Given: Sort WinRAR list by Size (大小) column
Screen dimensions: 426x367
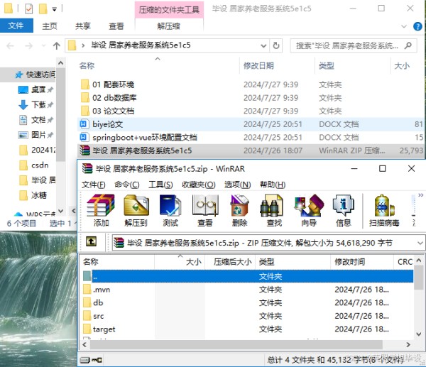Looking at the screenshot, I should pyautogui.click(x=180, y=262).
